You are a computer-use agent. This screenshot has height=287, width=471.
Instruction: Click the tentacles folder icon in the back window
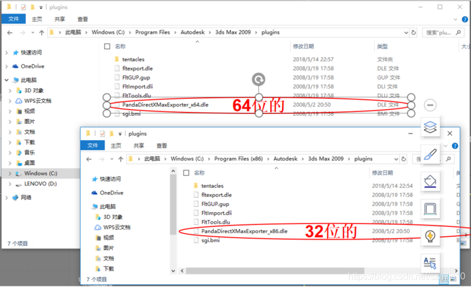[117, 59]
